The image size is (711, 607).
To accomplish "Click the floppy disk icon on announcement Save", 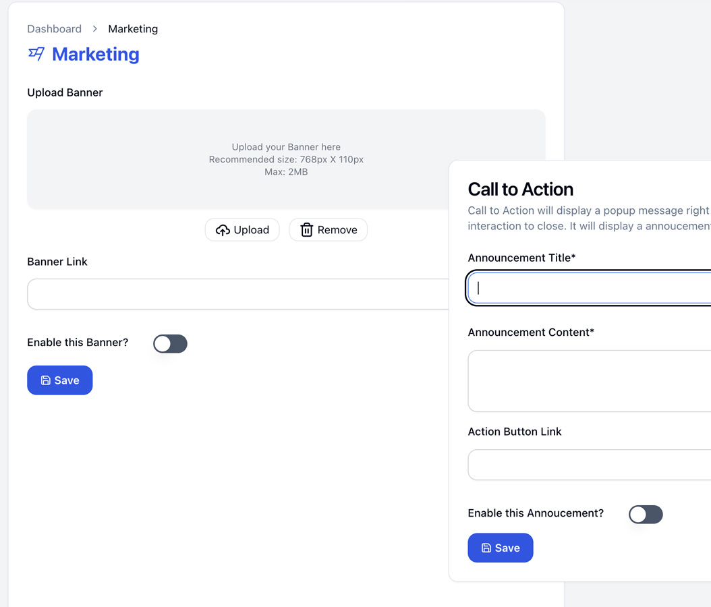I will click(x=486, y=548).
